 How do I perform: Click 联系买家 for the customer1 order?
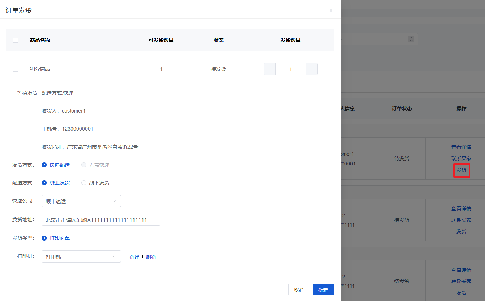pyautogui.click(x=461, y=159)
